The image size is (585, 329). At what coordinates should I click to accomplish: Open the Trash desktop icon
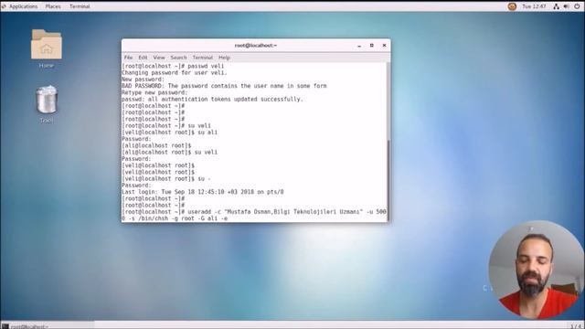(x=47, y=104)
